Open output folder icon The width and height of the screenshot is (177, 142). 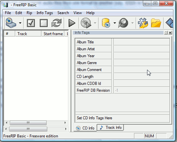156,23
